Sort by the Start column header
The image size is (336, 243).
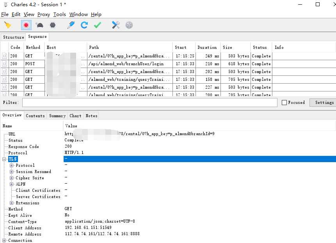[x=184, y=47]
